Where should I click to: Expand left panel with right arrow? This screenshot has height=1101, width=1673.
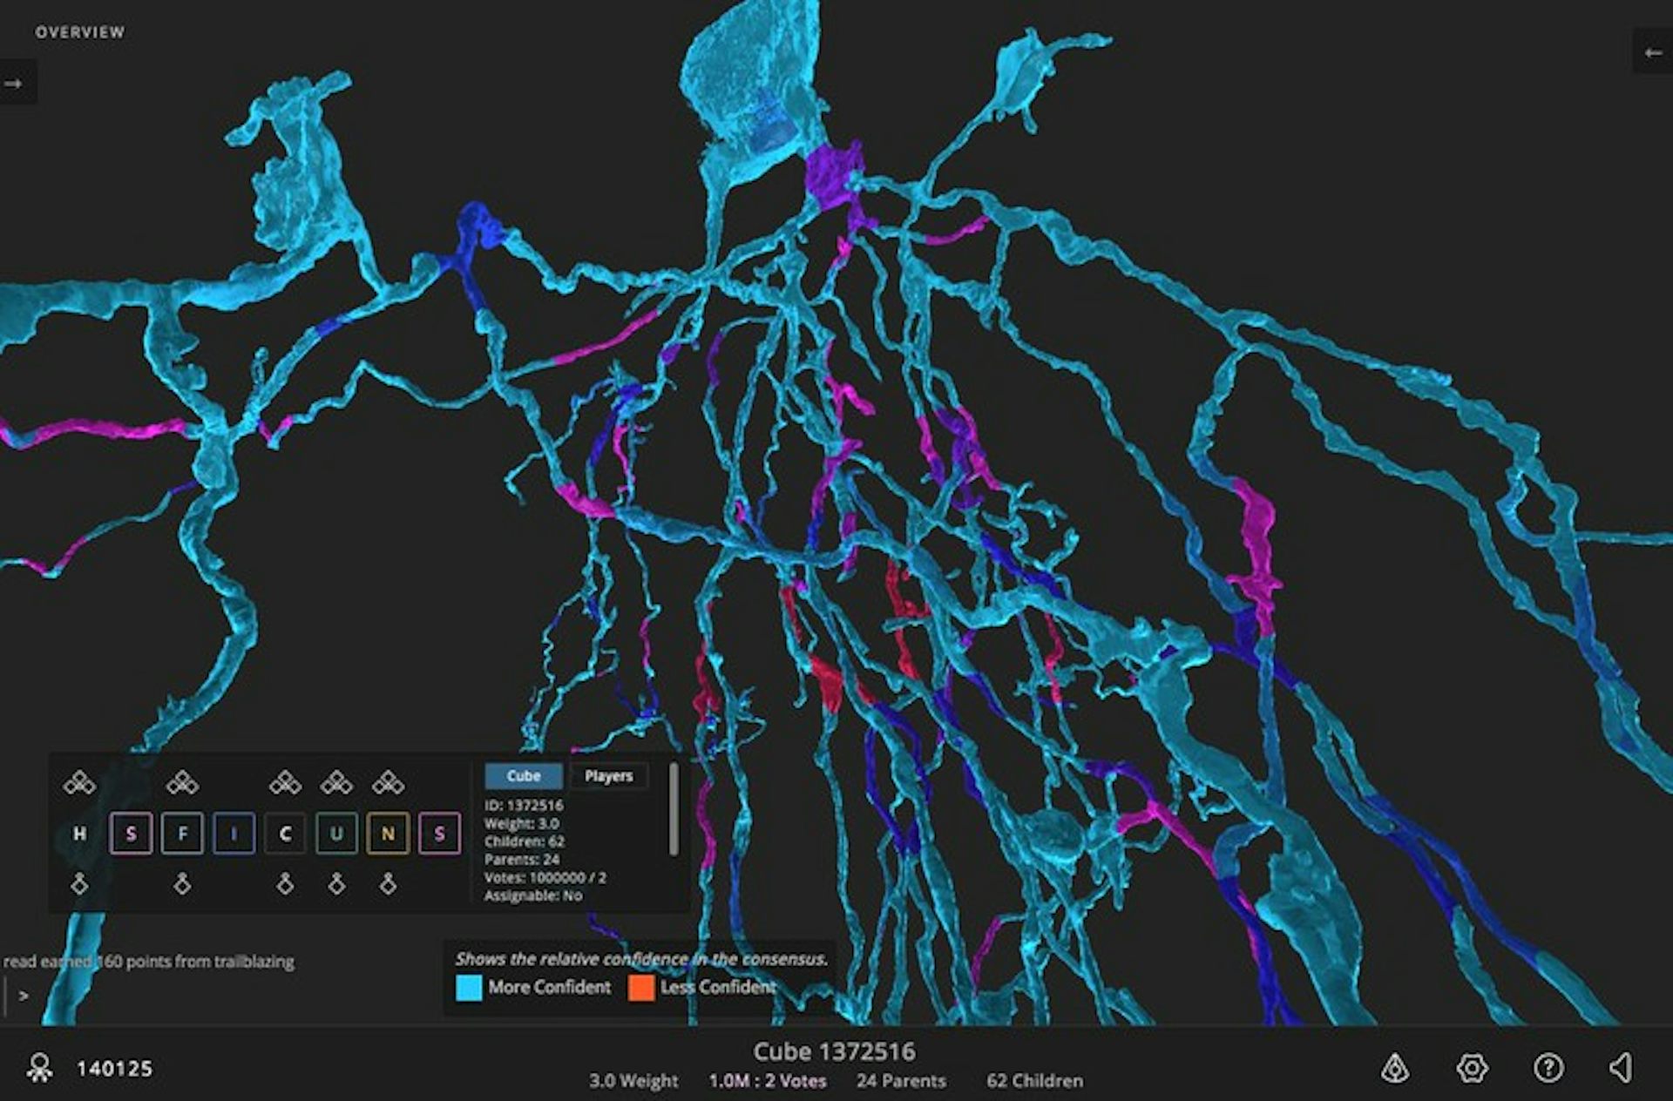point(14,84)
